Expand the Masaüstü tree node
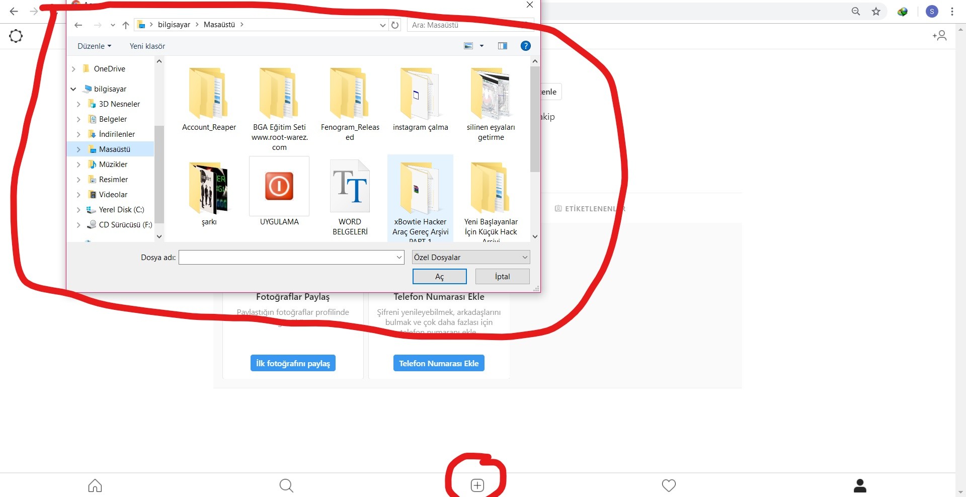 coord(78,149)
